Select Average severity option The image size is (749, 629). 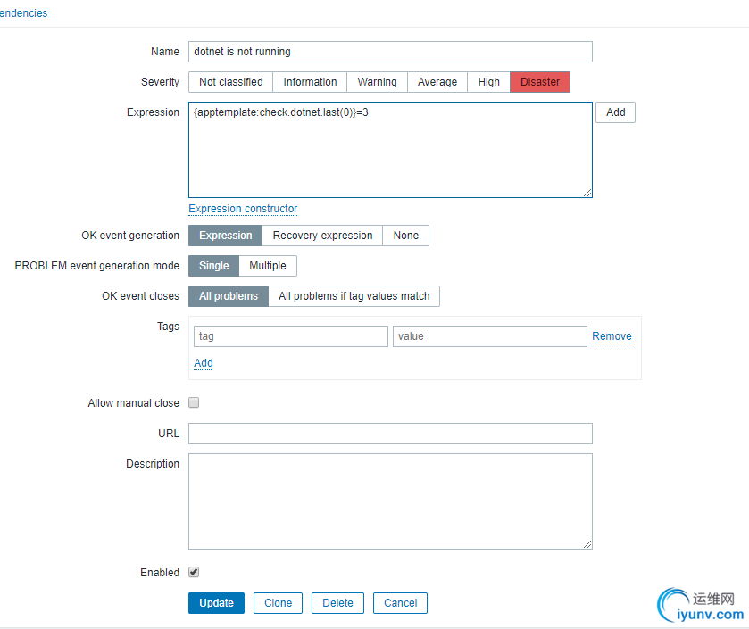(x=437, y=82)
